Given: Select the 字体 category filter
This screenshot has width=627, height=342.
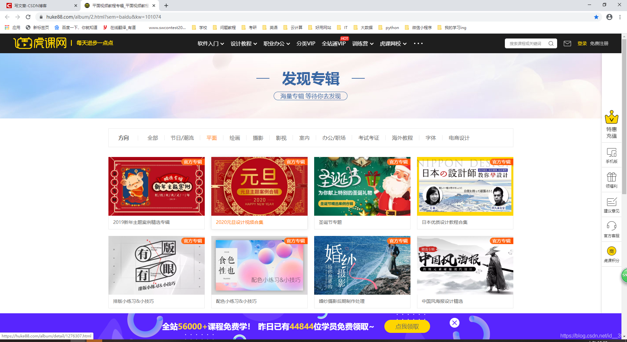Looking at the screenshot, I should [x=431, y=138].
